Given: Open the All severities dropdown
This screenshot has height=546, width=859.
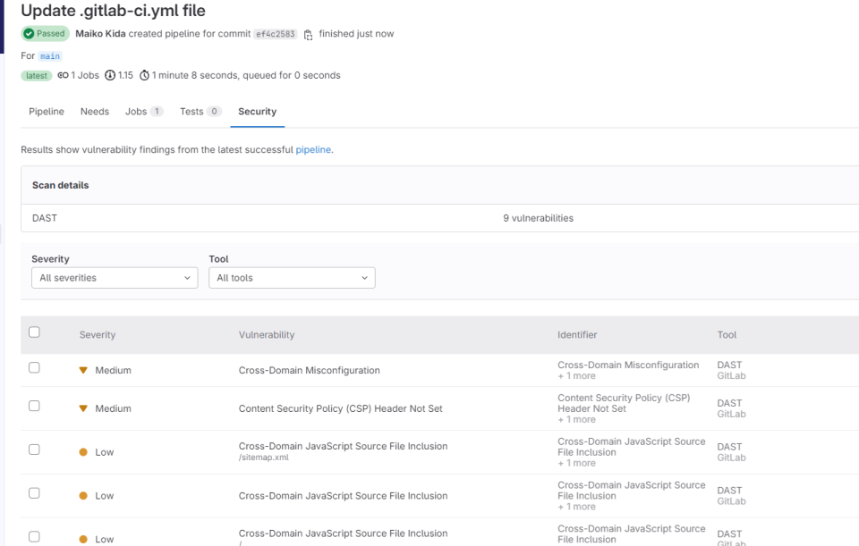Looking at the screenshot, I should 115,278.
